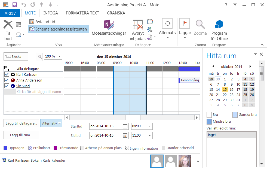Select Schemaläggningsassistenten view
Screen dimensions: 267x169
coord(59,29)
